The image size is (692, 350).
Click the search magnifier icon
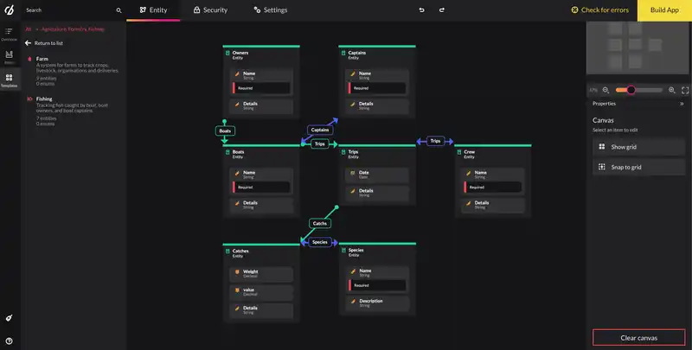click(119, 10)
